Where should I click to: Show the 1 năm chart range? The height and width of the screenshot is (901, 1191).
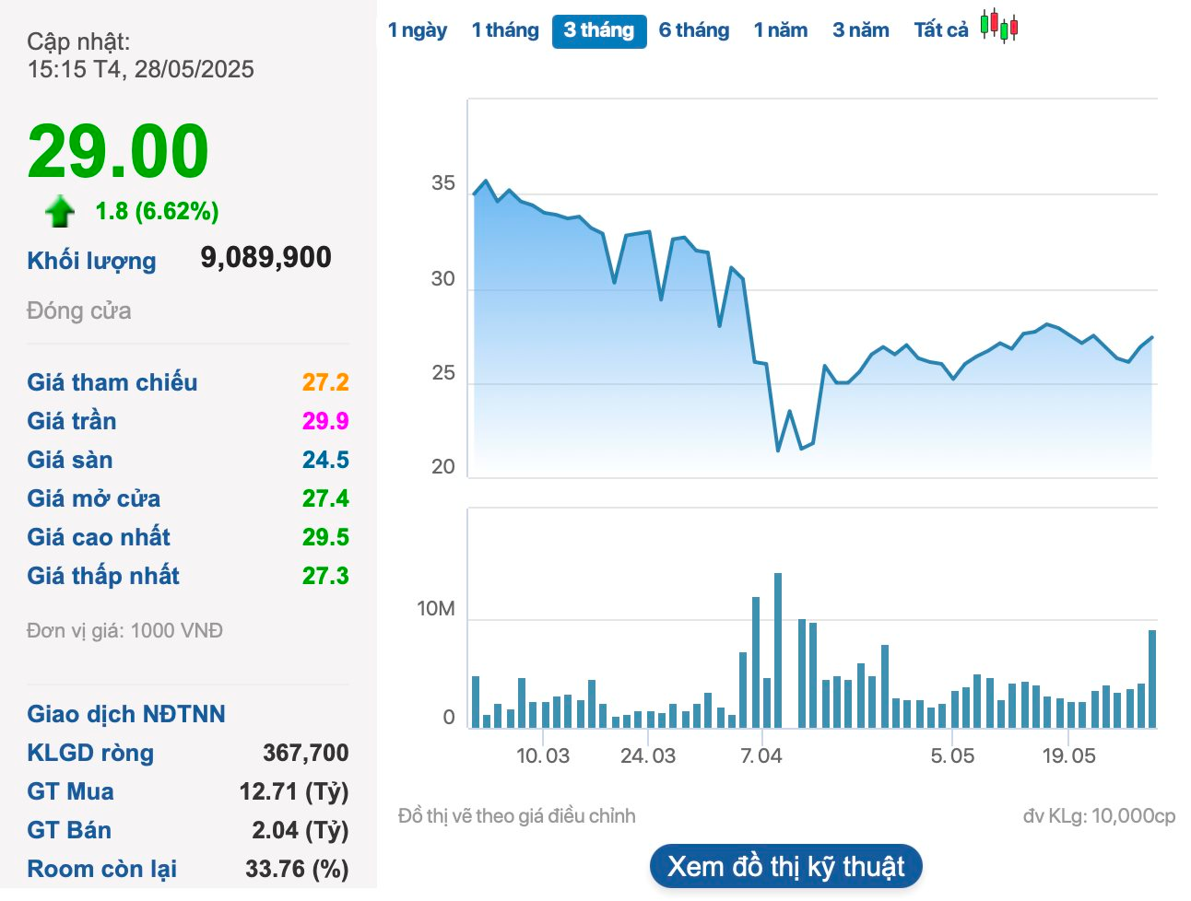781,30
